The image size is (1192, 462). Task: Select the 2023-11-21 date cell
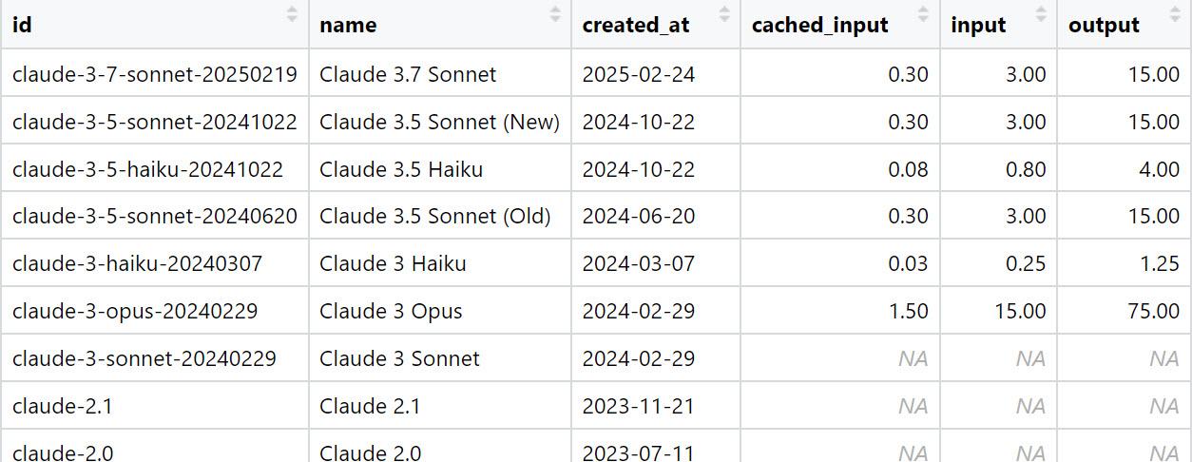pos(656,406)
